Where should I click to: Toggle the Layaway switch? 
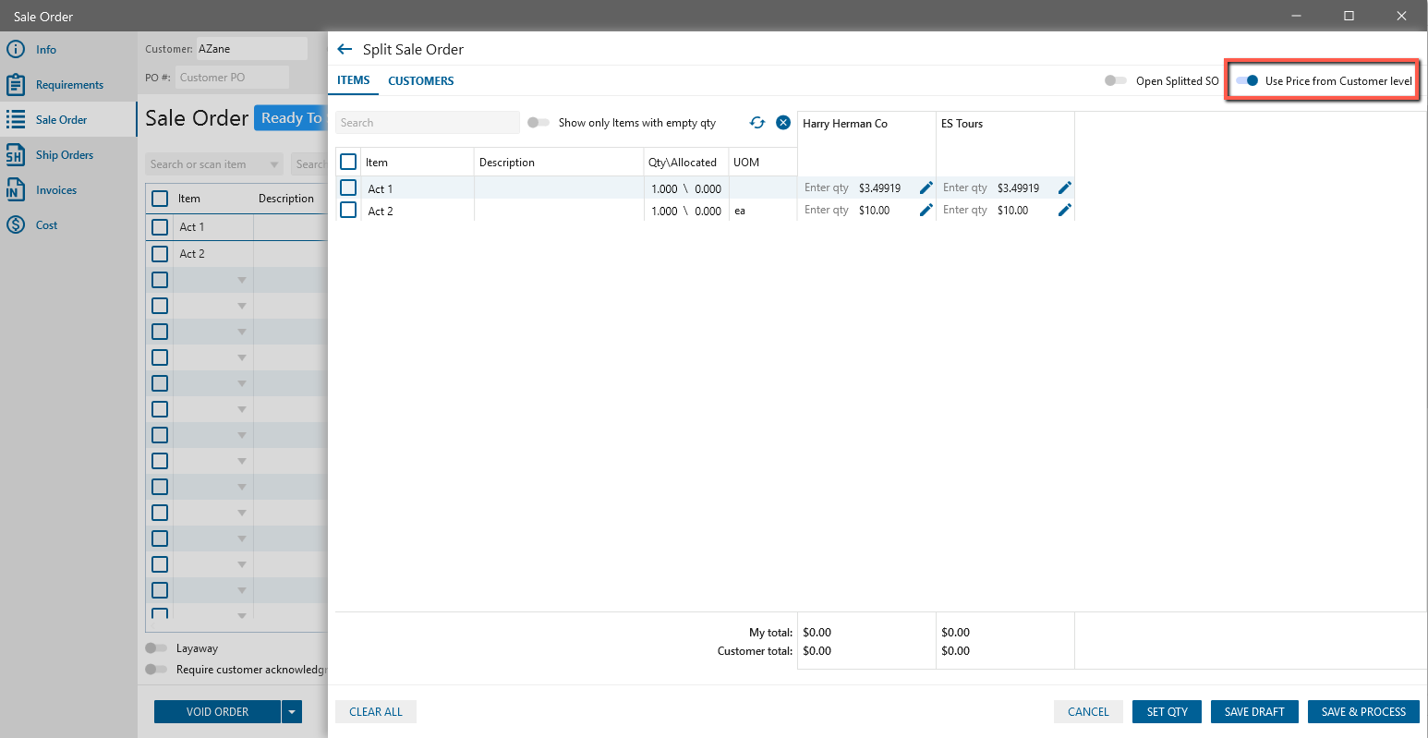(x=156, y=648)
